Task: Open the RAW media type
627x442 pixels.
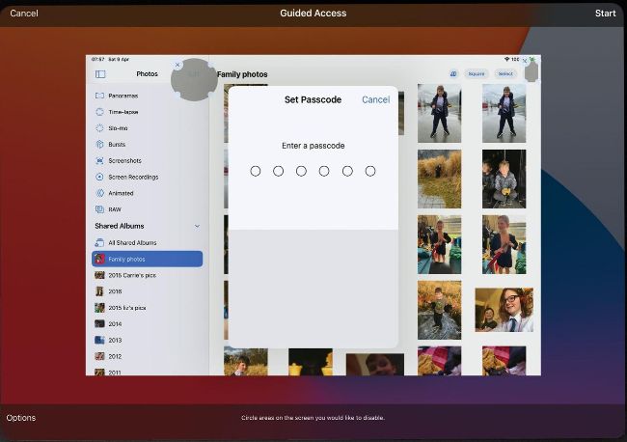Action: pyautogui.click(x=114, y=209)
